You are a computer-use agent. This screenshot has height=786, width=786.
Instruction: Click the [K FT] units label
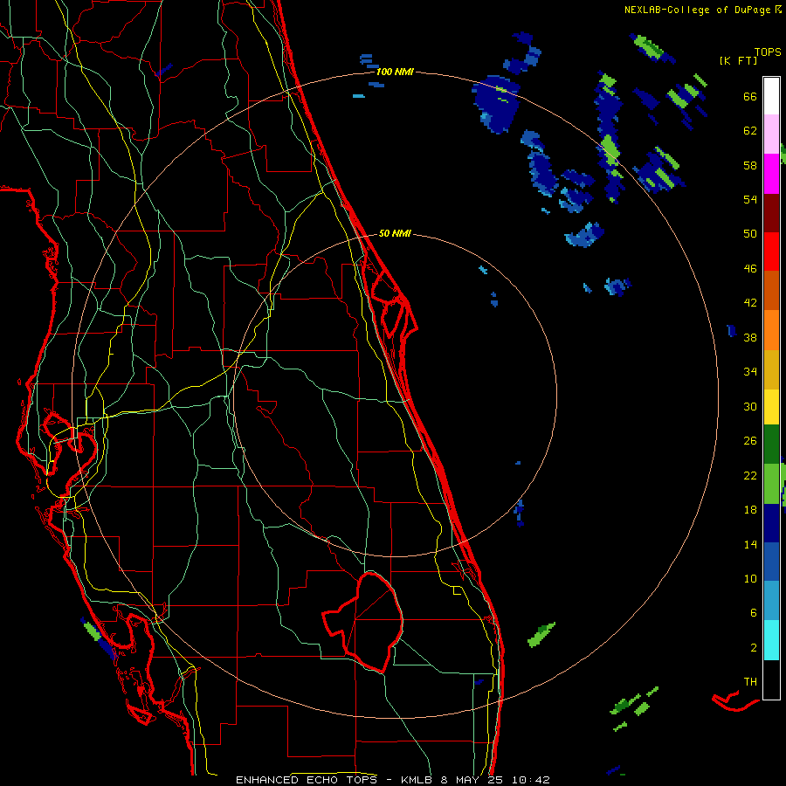tap(738, 60)
